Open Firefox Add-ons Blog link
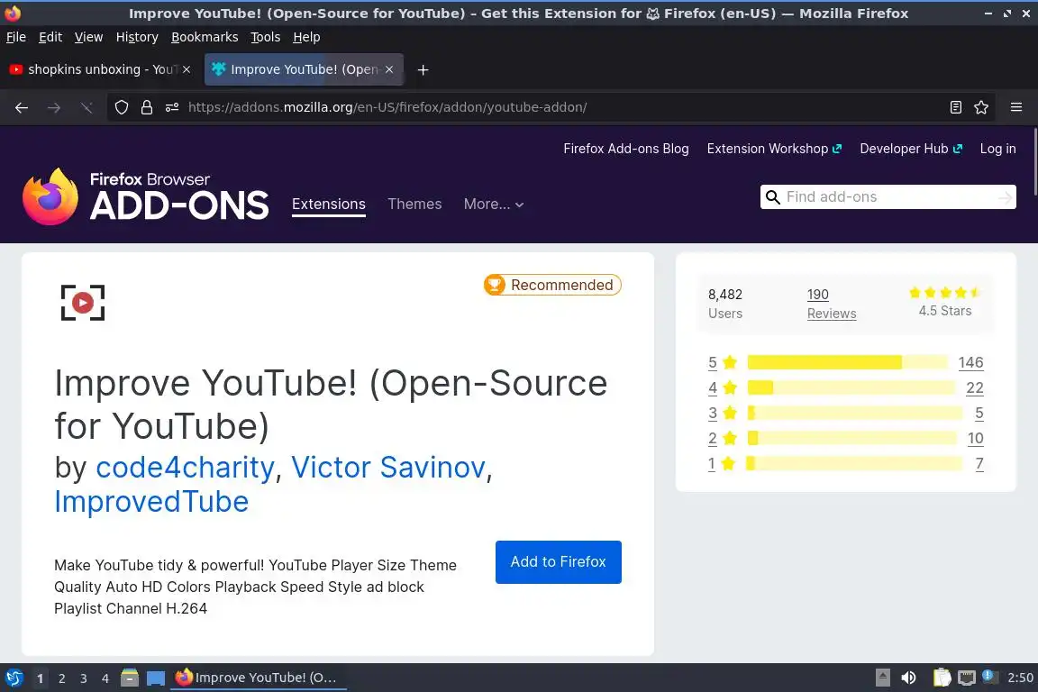Screen dimensions: 1038x692 (x=625, y=149)
